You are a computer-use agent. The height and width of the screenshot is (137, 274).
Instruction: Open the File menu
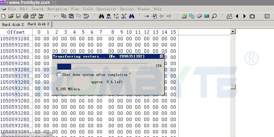pyautogui.click(x=12, y=9)
